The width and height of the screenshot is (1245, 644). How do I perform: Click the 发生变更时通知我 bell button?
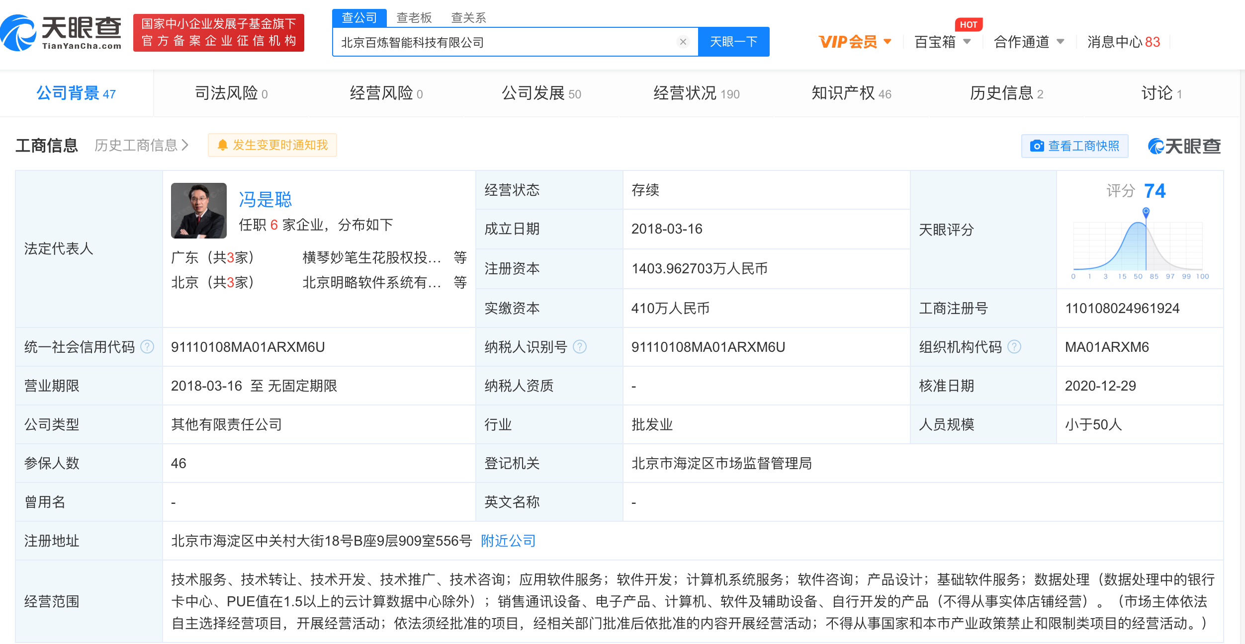click(272, 145)
